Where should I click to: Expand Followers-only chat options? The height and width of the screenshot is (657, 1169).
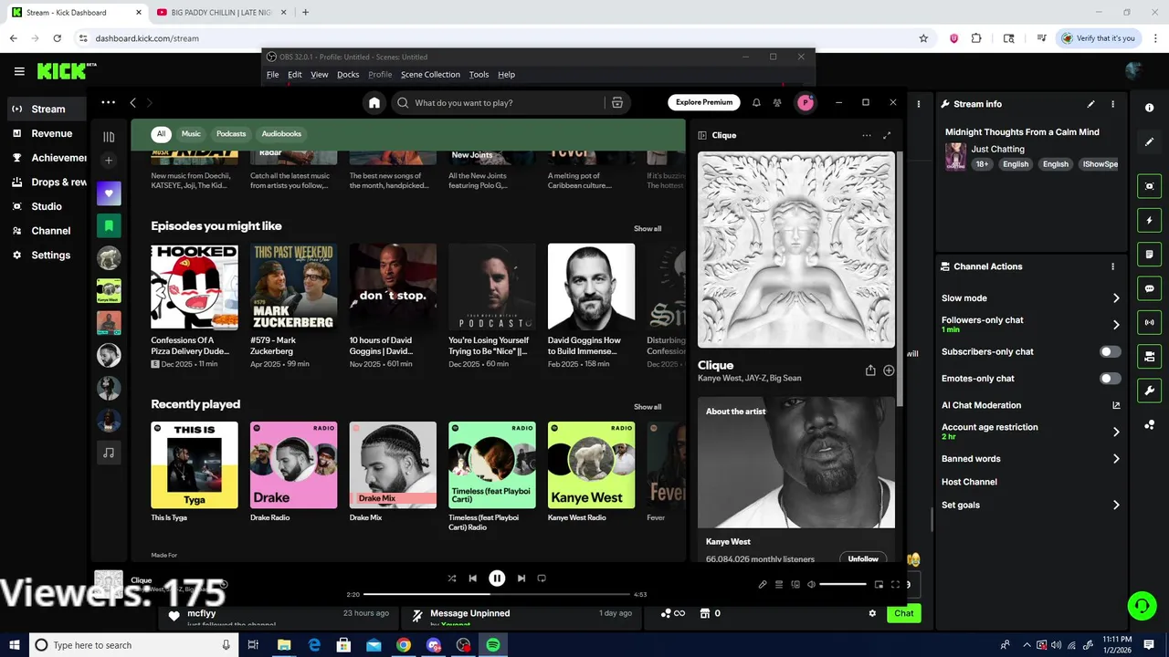1116,324
